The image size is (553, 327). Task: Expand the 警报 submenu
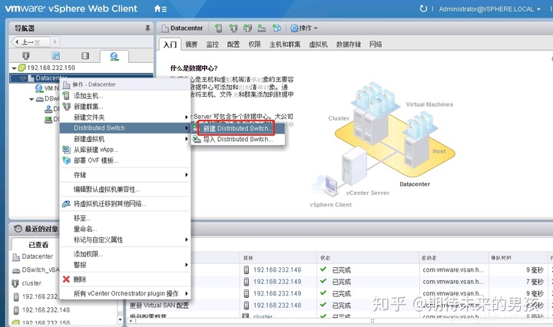125,265
